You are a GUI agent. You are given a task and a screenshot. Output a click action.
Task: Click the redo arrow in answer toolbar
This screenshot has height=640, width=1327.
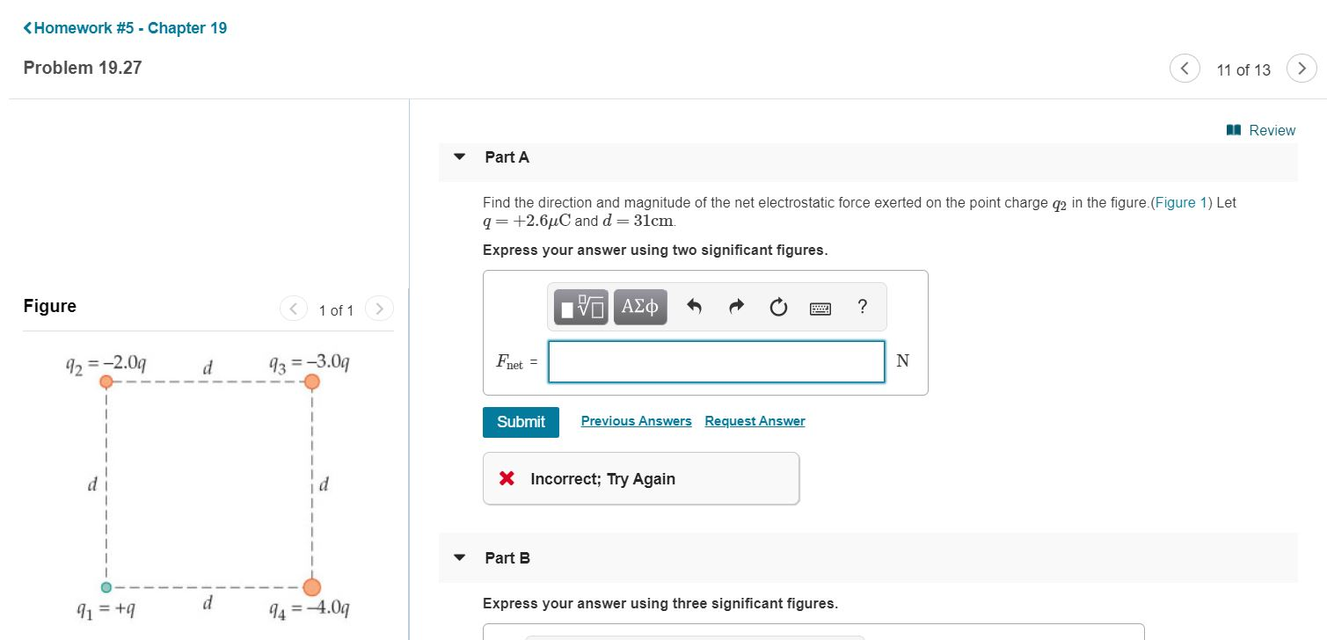tap(737, 307)
